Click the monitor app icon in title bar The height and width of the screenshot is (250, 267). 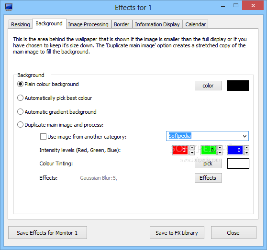tap(9, 7)
